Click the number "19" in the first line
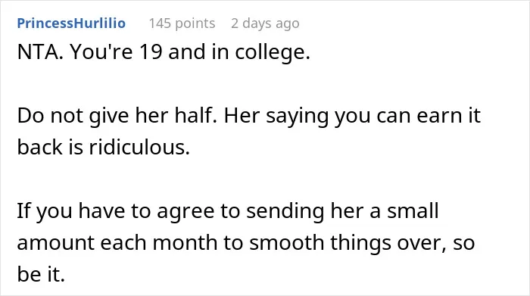 point(151,52)
